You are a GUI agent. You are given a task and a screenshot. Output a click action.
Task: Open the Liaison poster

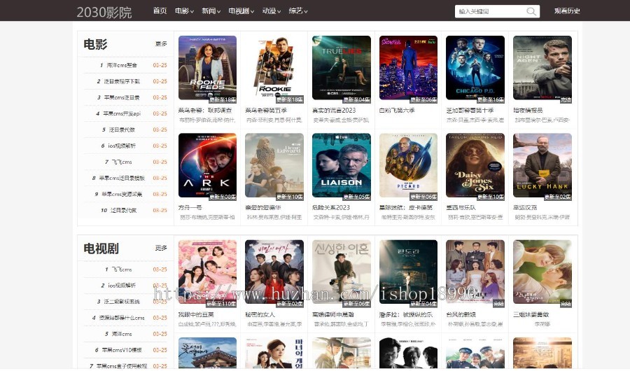pyautogui.click(x=342, y=167)
